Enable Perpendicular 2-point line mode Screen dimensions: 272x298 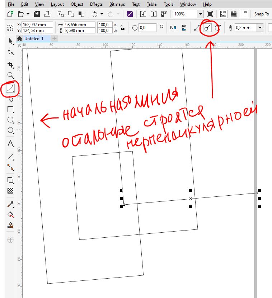(x=207, y=28)
